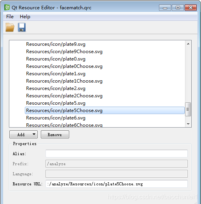Viewport: 201px width, 204px height.
Task: Click the Prefix field showing /analyze
Action: point(117,164)
